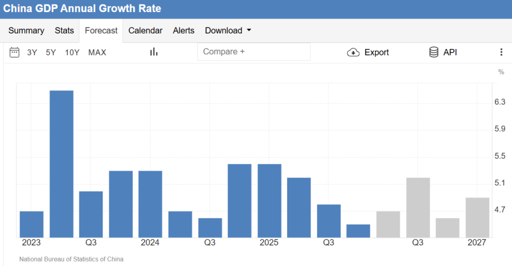The width and height of the screenshot is (512, 266).
Task: Go to the Alerts tab
Action: point(183,30)
